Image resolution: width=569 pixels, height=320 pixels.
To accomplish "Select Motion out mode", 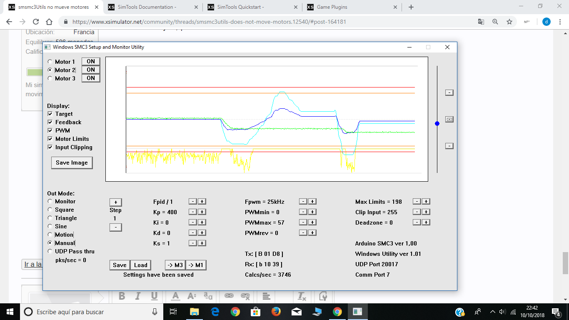I will [50, 235].
